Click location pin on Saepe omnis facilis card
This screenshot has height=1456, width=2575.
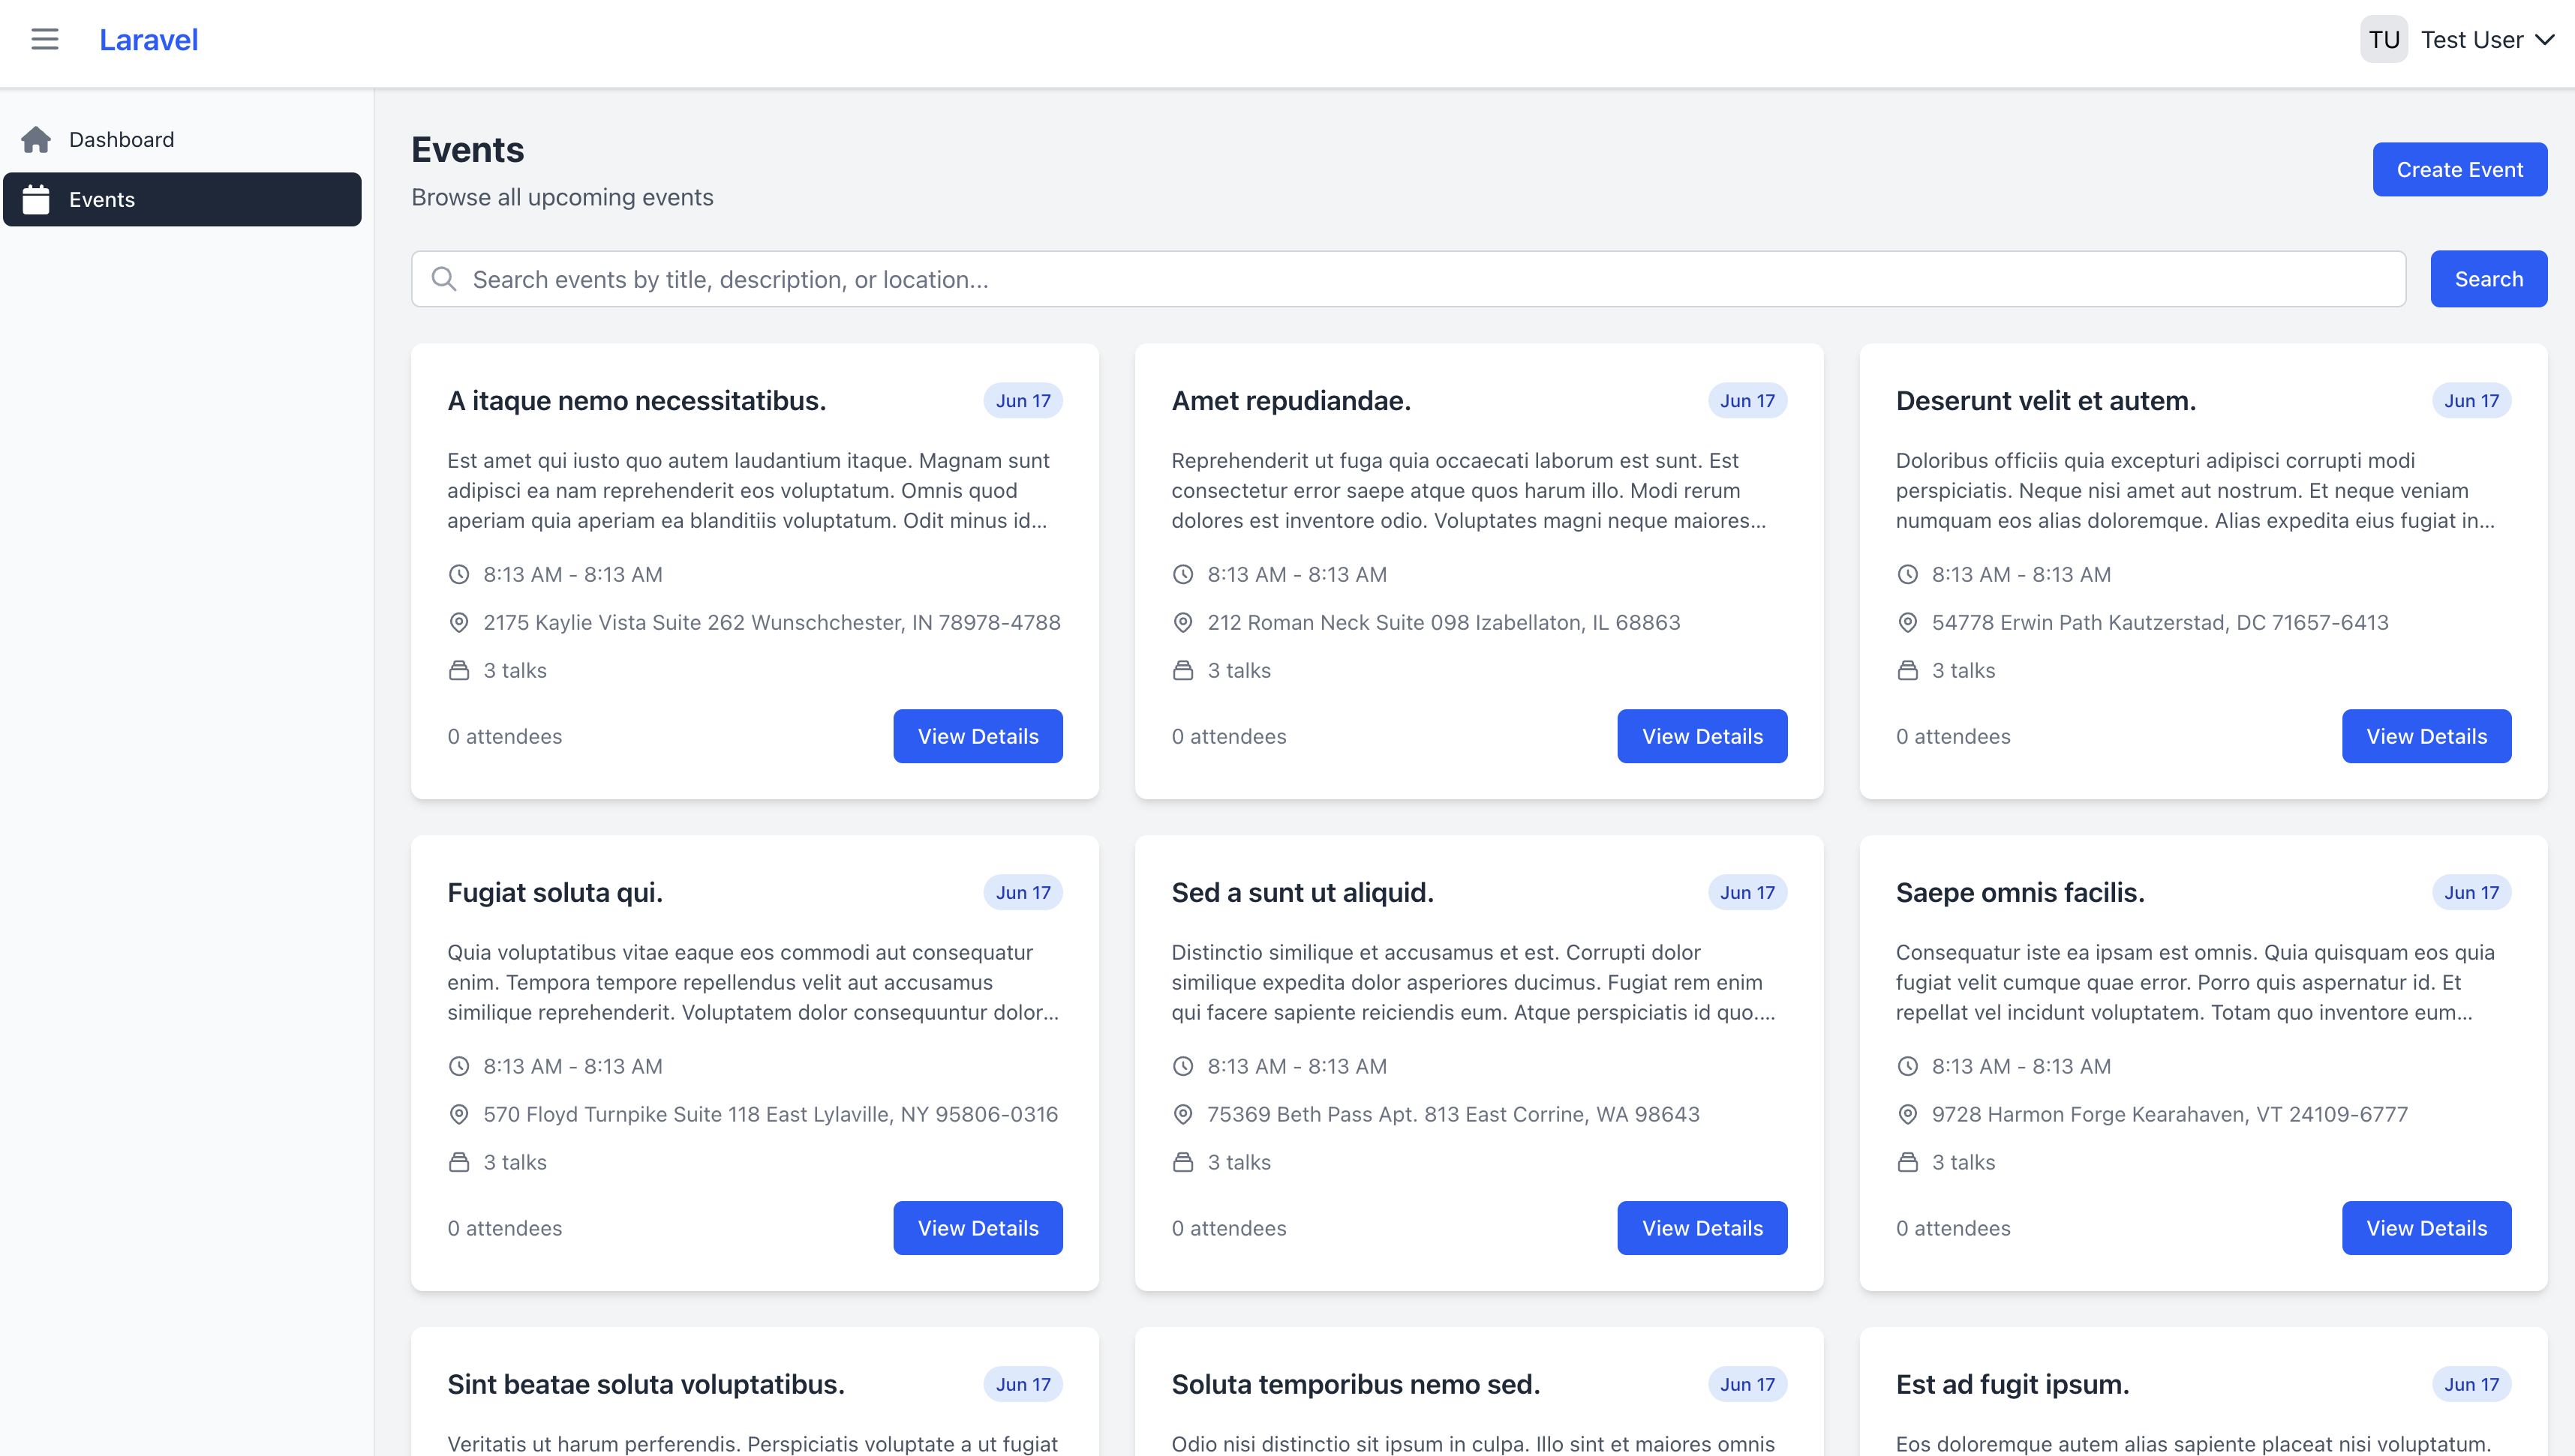(1908, 1114)
